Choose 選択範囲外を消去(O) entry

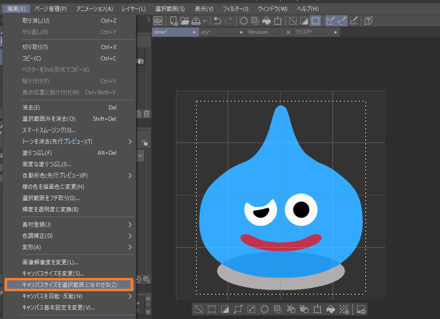point(69,119)
